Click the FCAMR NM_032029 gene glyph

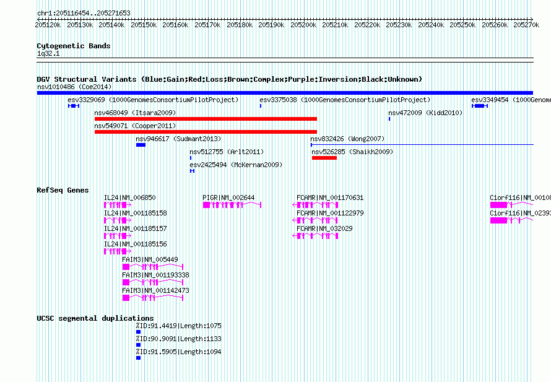point(315,236)
